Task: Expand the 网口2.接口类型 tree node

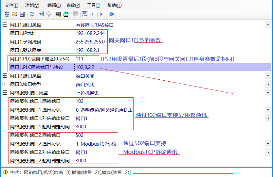Action: (x=5, y=76)
